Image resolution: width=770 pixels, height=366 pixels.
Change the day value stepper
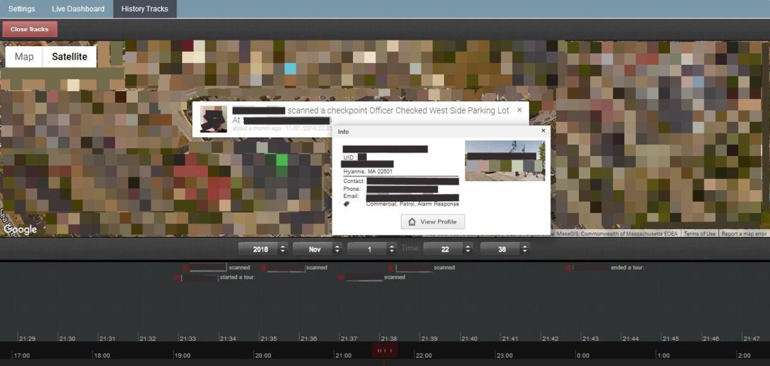pos(391,248)
